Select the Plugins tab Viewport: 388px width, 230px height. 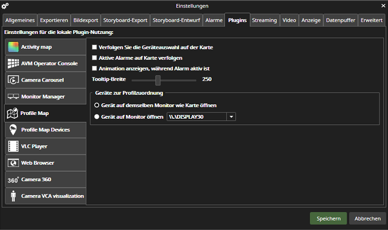237,20
